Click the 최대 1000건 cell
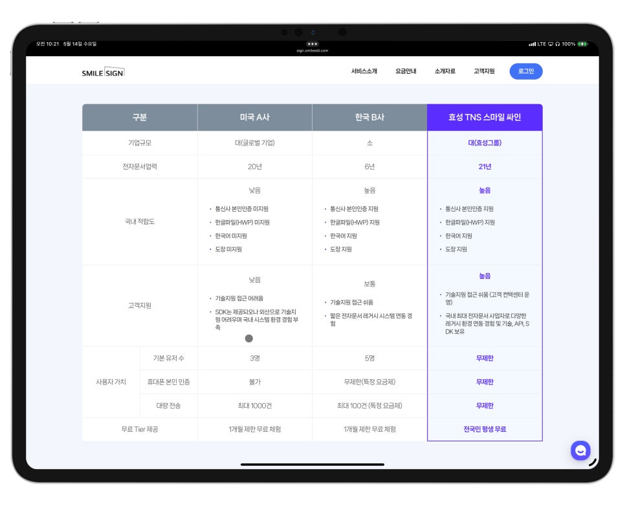 tap(255, 406)
